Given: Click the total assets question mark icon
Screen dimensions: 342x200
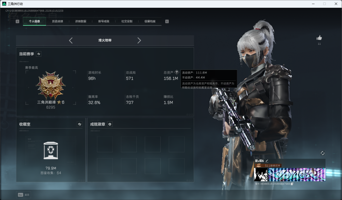Looking at the screenshot, I should point(177,72).
